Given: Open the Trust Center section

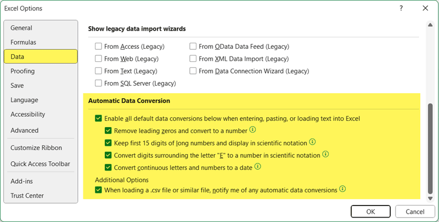Looking at the screenshot, I should point(27,196).
